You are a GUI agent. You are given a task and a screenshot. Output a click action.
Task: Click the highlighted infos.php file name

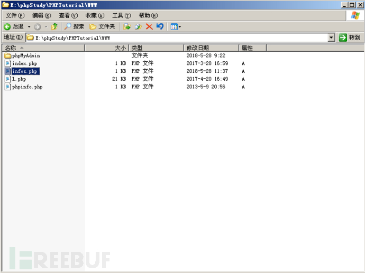(x=25, y=71)
